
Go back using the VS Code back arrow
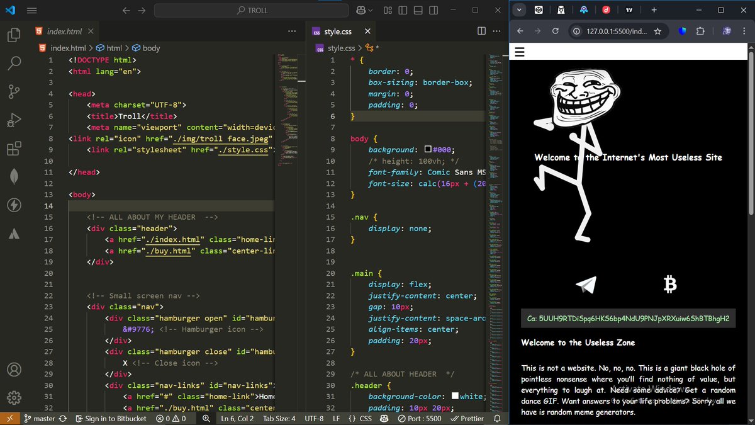(x=126, y=10)
